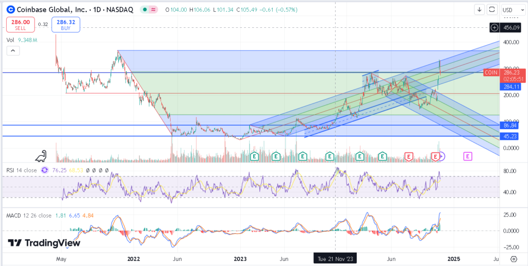Click the 2025 time axis label
The height and width of the screenshot is (266, 528).
[x=453, y=259]
